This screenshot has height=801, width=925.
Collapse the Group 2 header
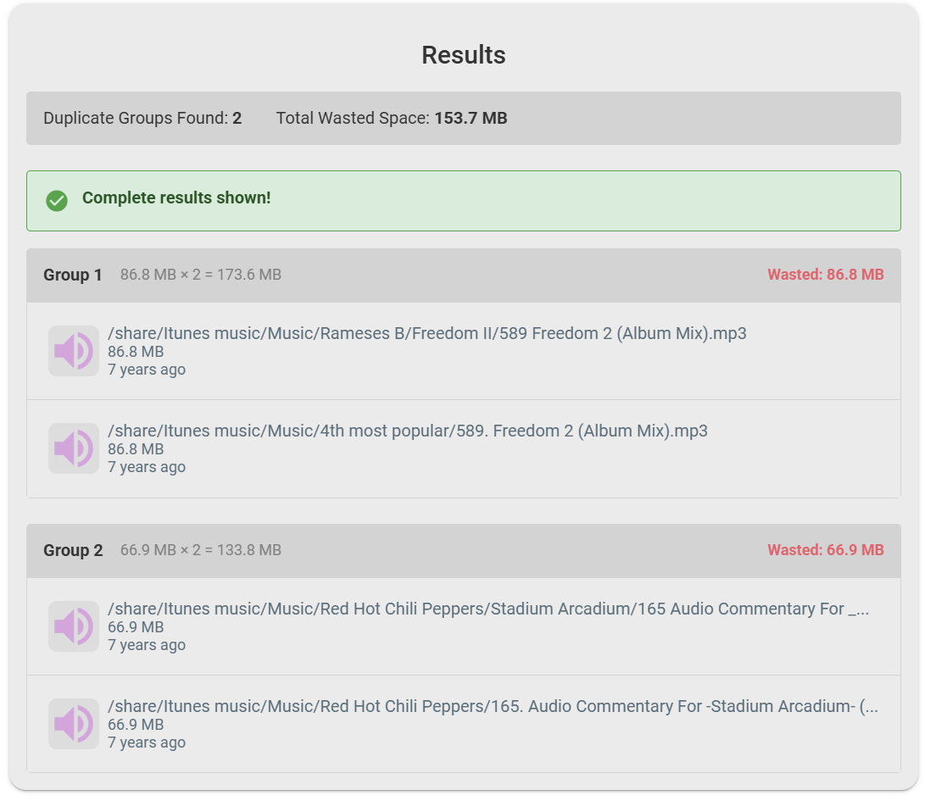pyautogui.click(x=464, y=551)
